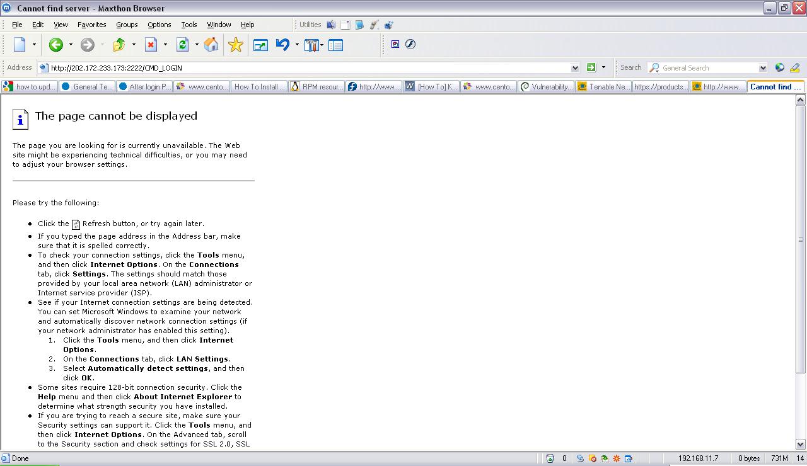807x466 pixels.
Task: Click inside the address bar URL field
Action: [x=309, y=68]
